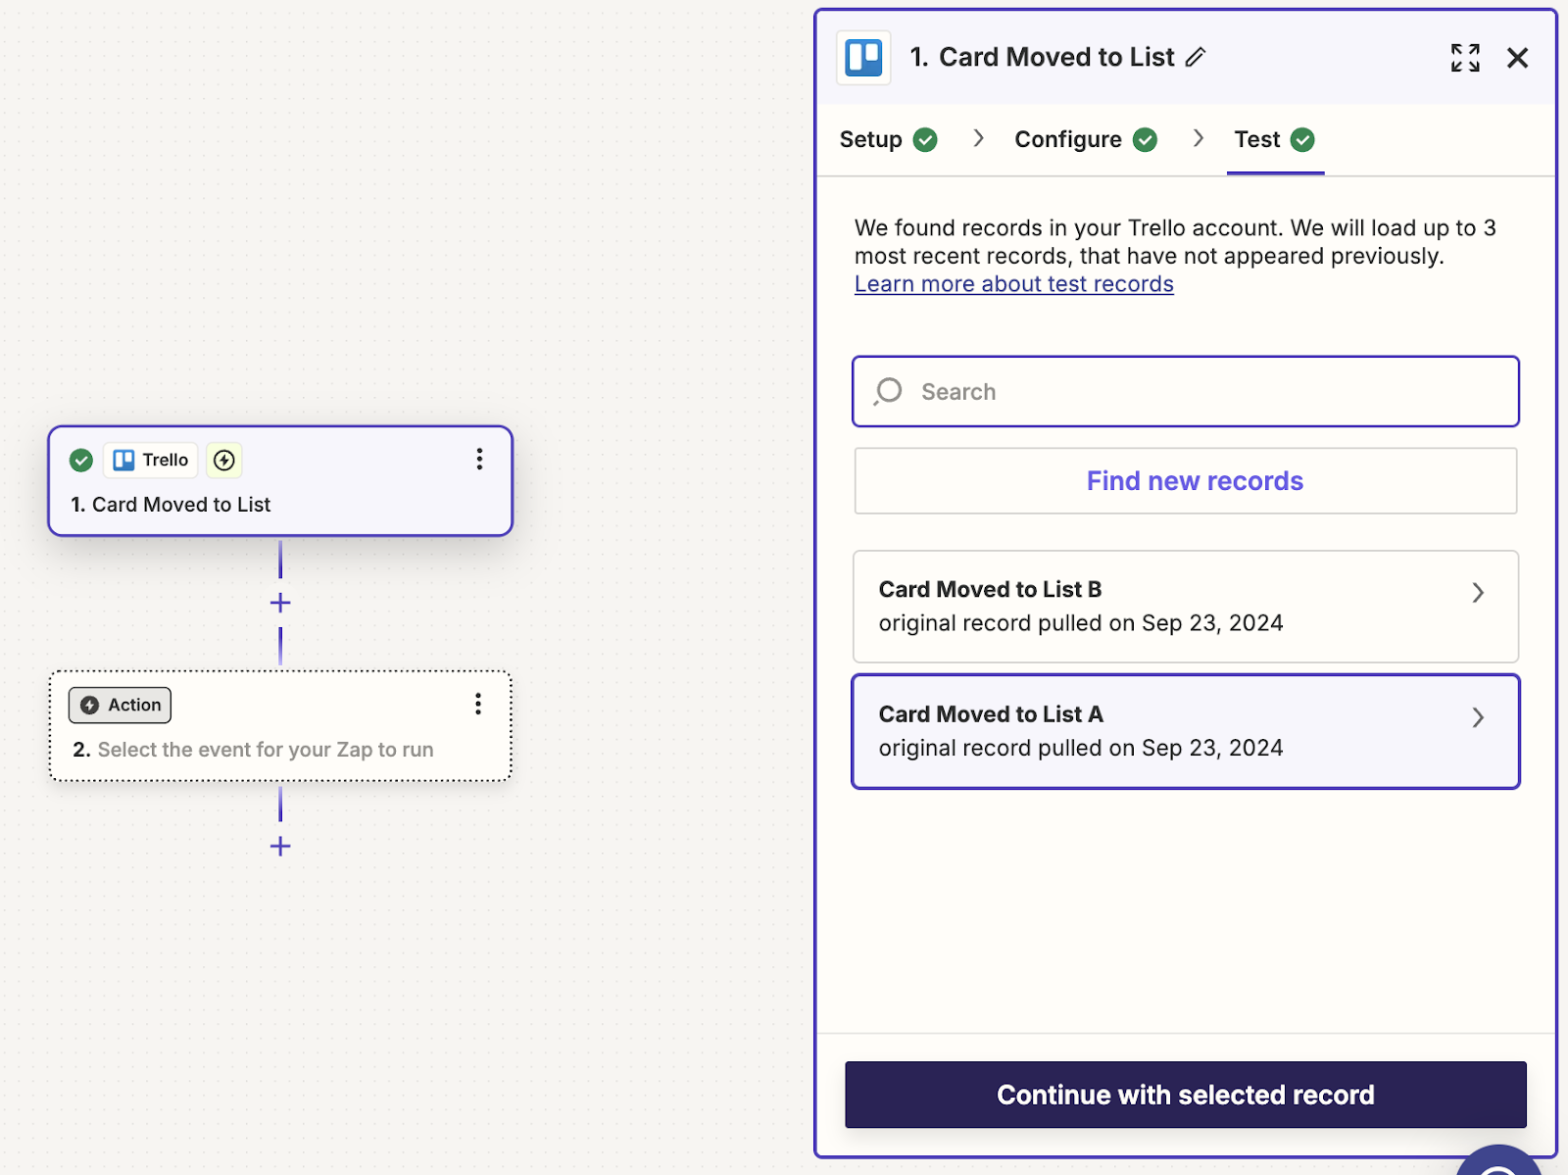The height and width of the screenshot is (1175, 1568).
Task: Click the pencil icon to rename Card Moved to List
Action: (x=1197, y=58)
